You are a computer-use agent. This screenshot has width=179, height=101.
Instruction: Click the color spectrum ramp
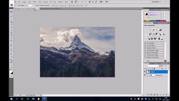pos(155,21)
